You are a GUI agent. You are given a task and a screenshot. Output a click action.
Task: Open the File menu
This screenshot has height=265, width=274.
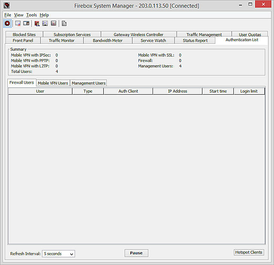(7, 15)
